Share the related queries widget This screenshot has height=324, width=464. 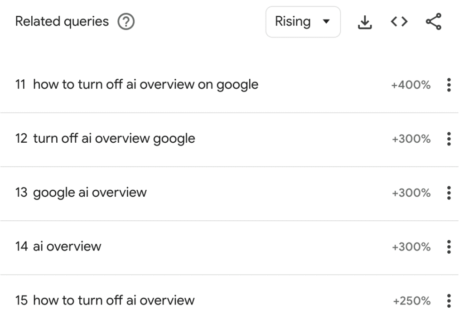(434, 22)
